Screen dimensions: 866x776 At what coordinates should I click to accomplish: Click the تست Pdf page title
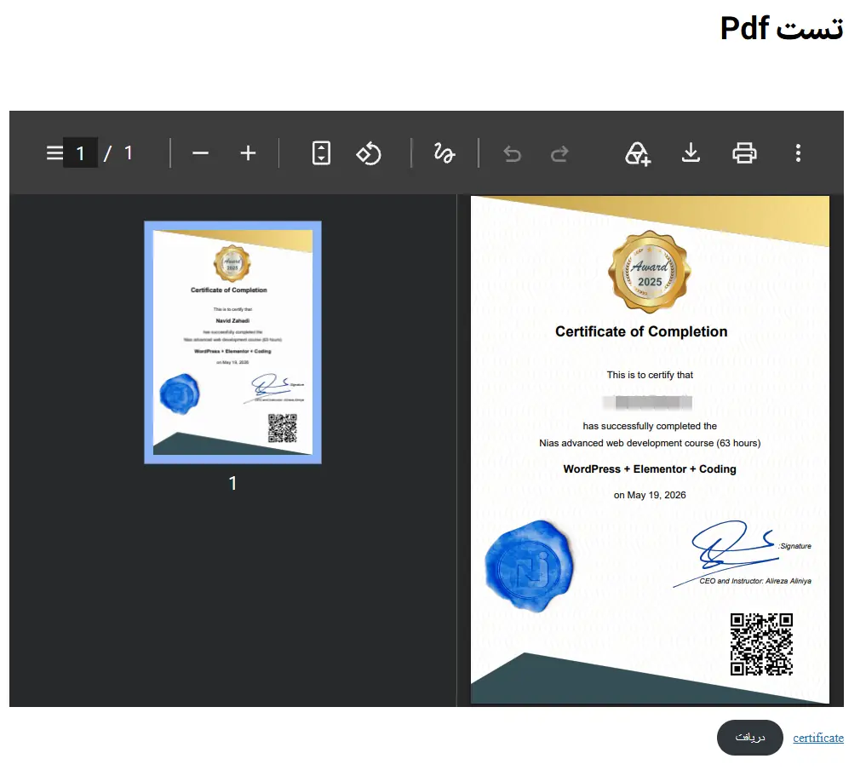pos(782,27)
